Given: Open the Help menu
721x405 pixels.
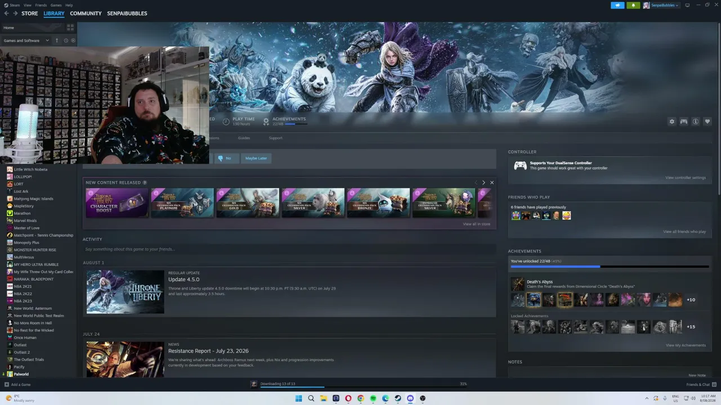Looking at the screenshot, I should click(x=69, y=5).
